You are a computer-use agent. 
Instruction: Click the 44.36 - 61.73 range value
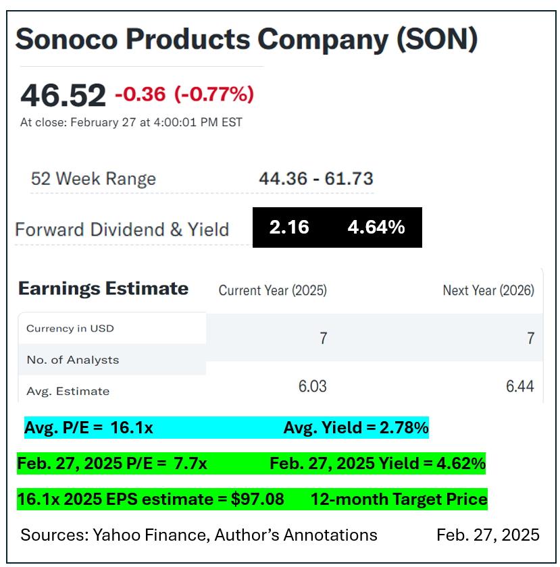pos(315,179)
